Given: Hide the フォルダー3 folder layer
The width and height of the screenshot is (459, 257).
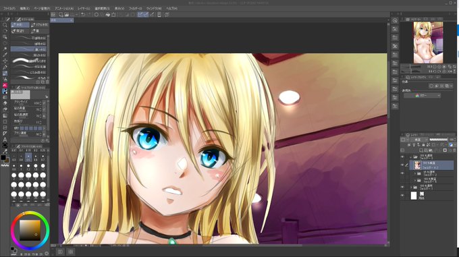Looking at the screenshot, I should [x=402, y=157].
